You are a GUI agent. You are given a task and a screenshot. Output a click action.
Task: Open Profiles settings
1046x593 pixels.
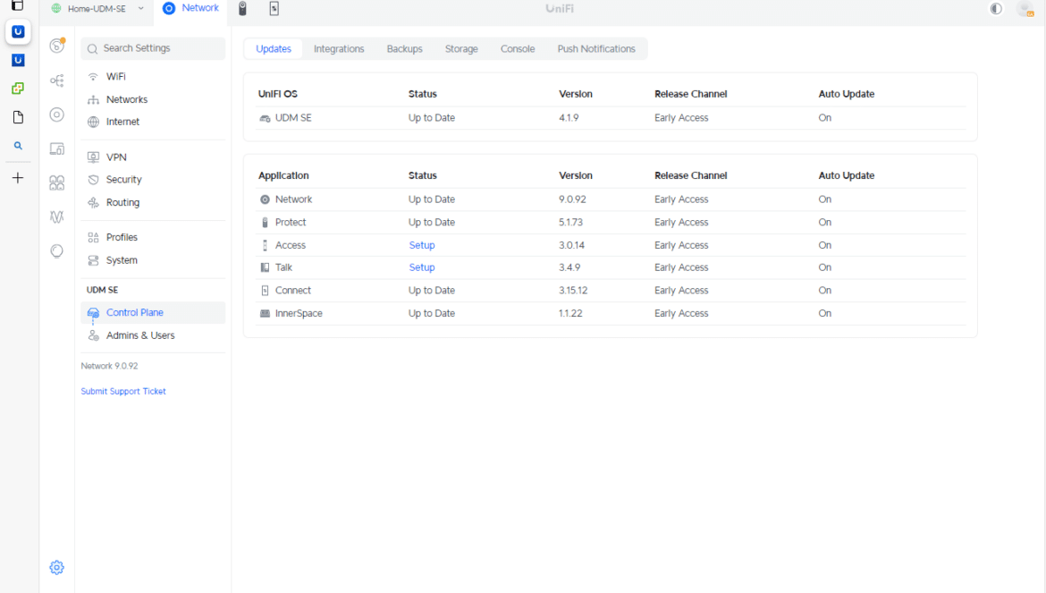click(x=153, y=237)
